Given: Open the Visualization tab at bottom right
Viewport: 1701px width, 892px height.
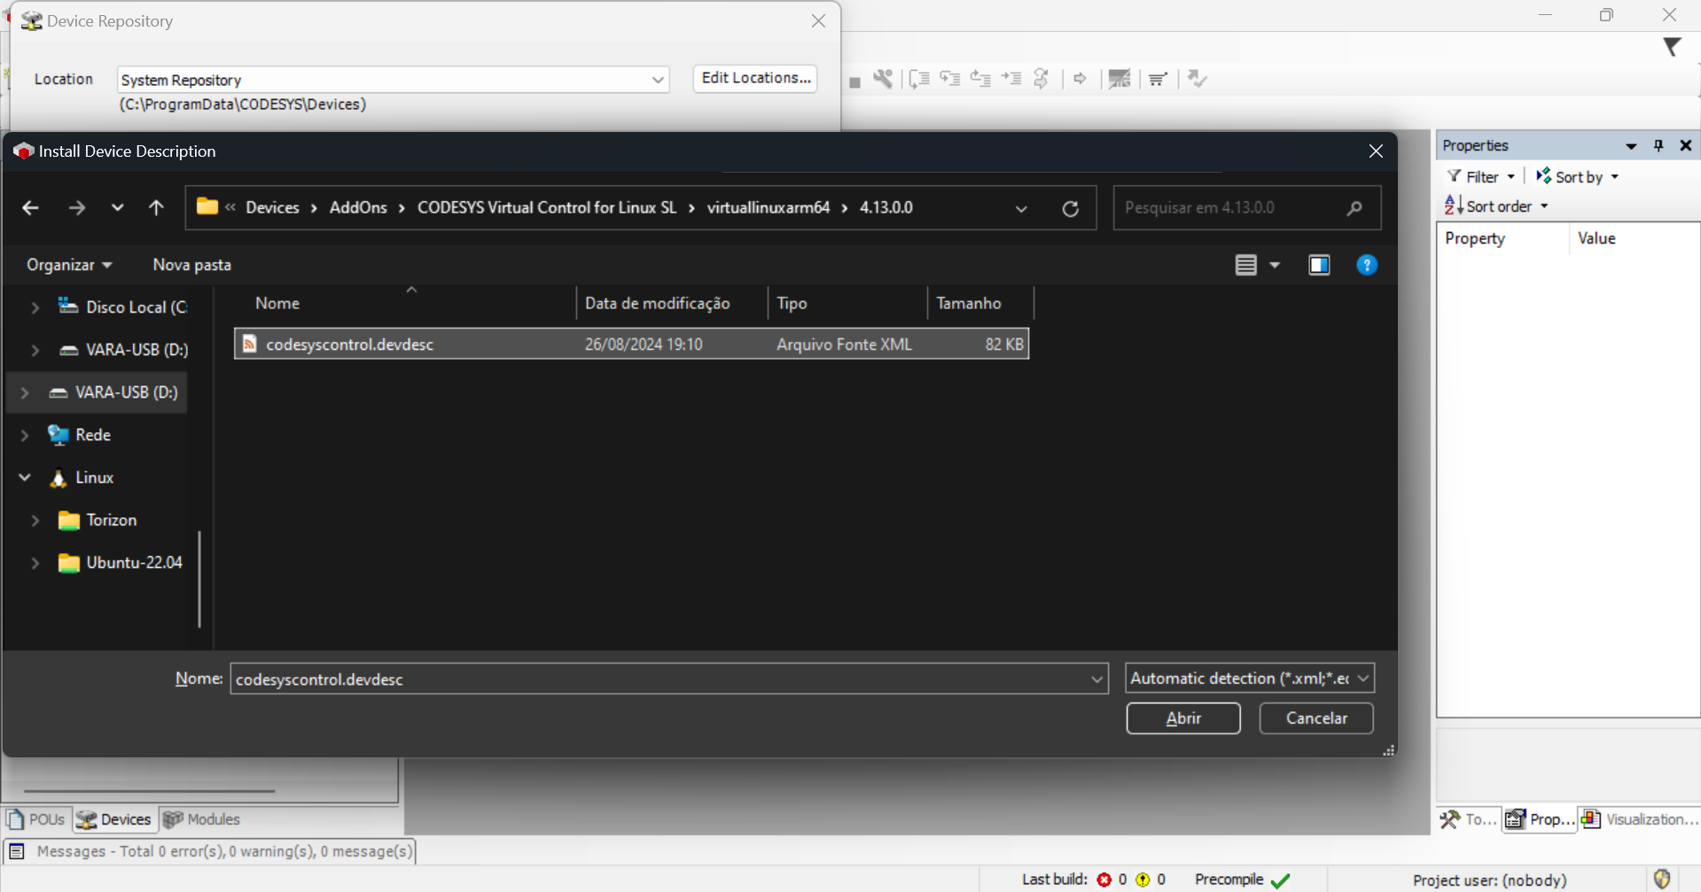Looking at the screenshot, I should [x=1639, y=819].
